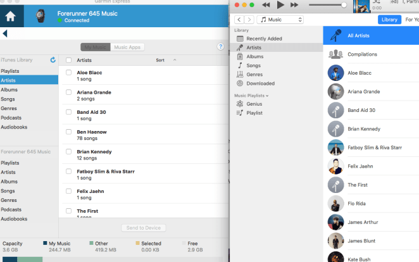Switch to the My Music tab
The height and width of the screenshot is (262, 419).
pos(96,47)
